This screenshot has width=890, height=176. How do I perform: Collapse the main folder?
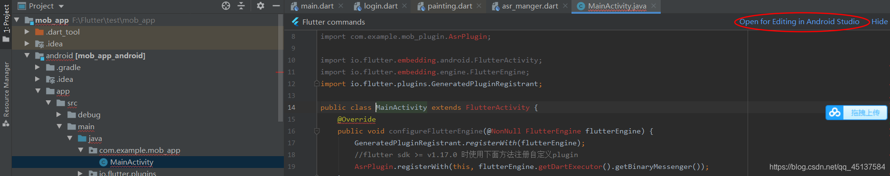tap(59, 126)
